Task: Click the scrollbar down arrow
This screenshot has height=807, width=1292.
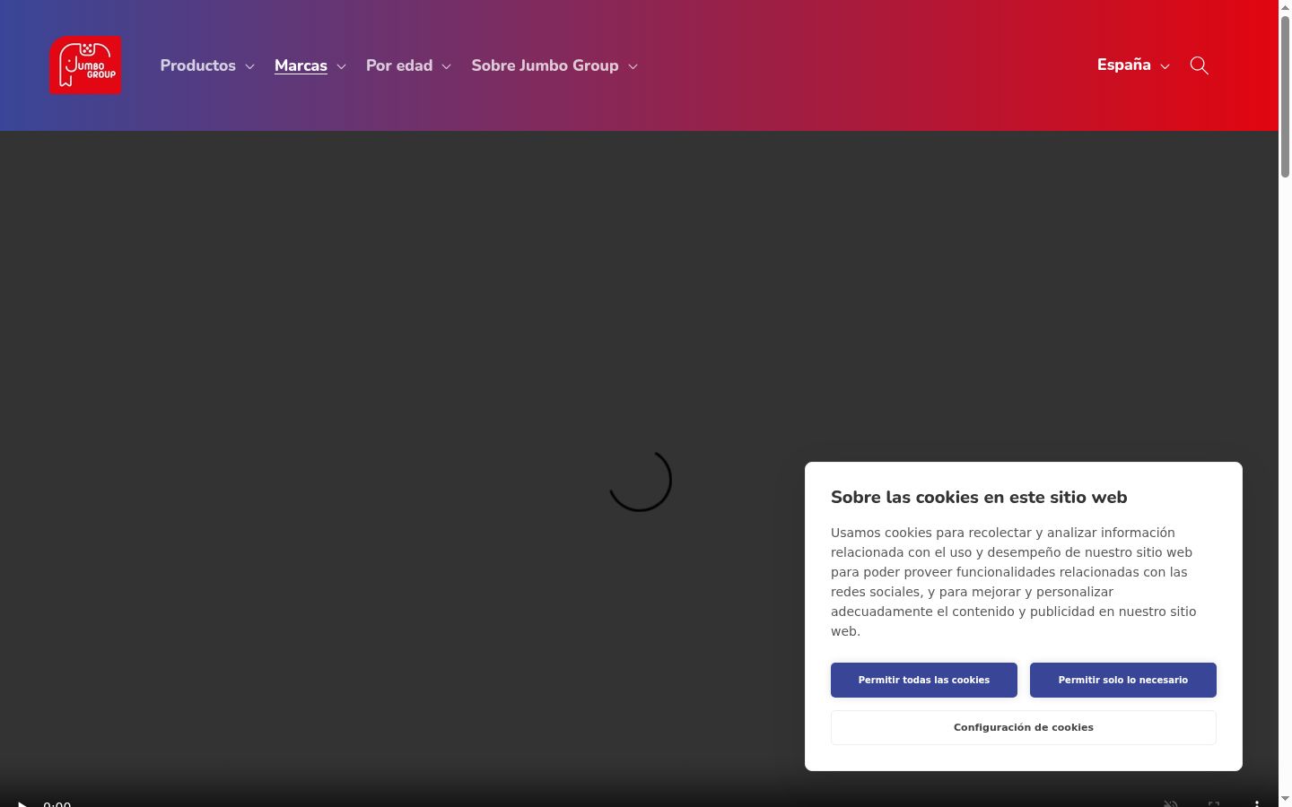Action: pos(1285,799)
